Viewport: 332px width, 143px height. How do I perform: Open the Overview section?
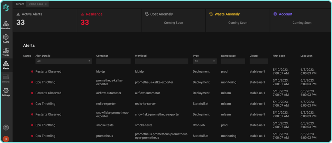tap(6, 25)
